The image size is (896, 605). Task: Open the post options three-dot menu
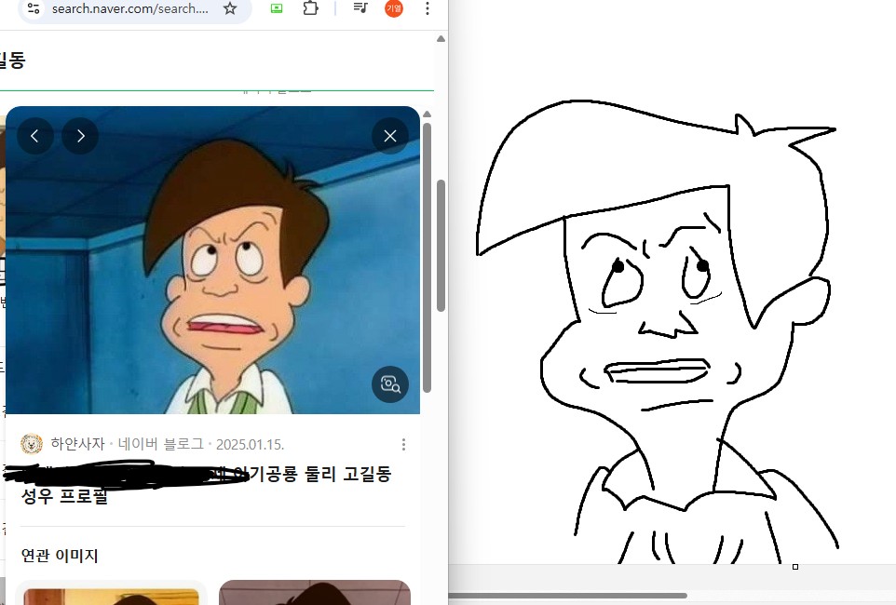(x=403, y=445)
